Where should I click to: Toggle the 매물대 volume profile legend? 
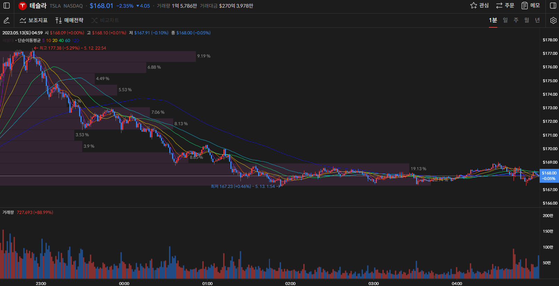pyautogui.click(x=8, y=41)
